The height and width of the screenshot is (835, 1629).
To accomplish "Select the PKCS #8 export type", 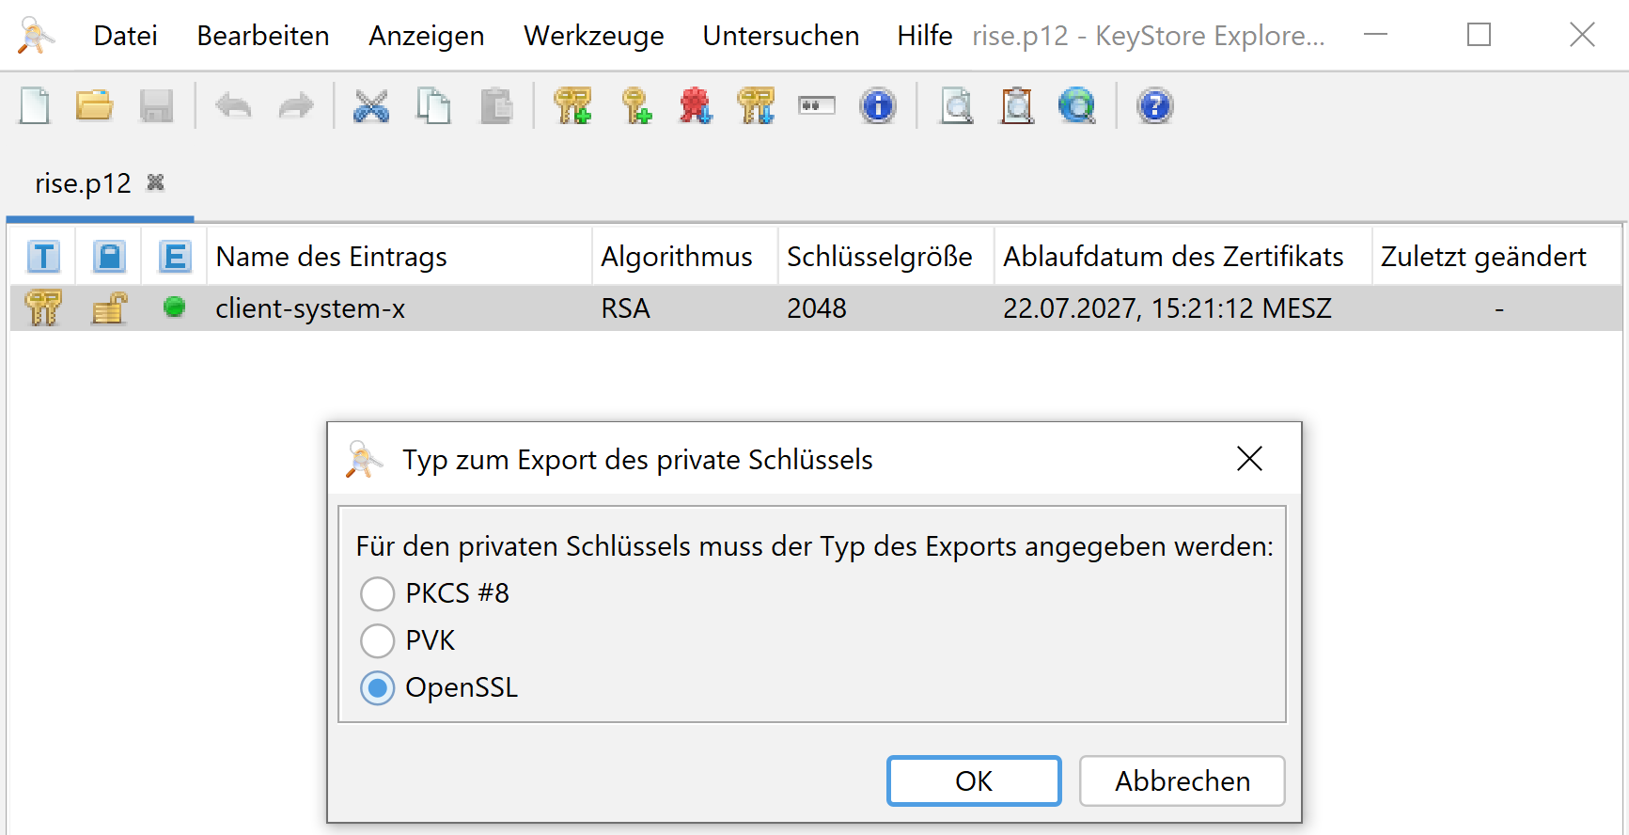I will pos(378,594).
